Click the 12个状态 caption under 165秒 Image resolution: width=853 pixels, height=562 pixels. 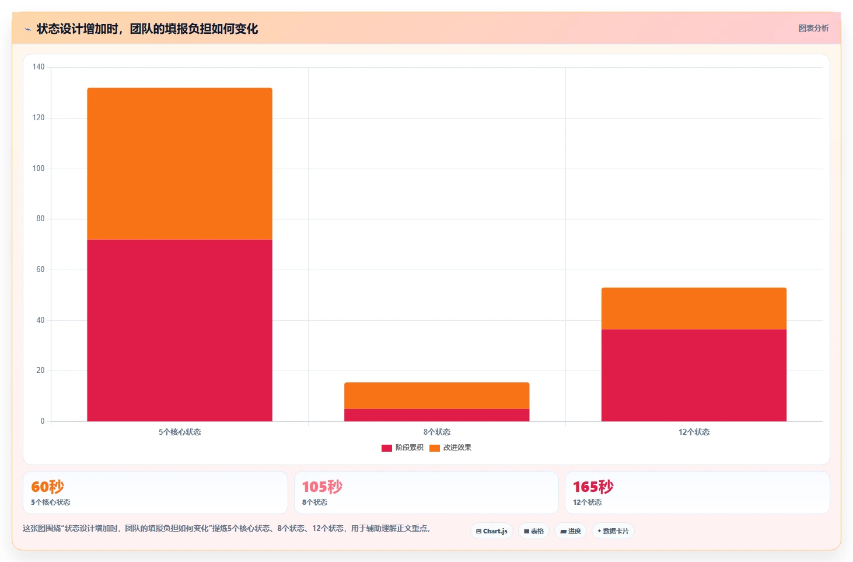pos(587,502)
